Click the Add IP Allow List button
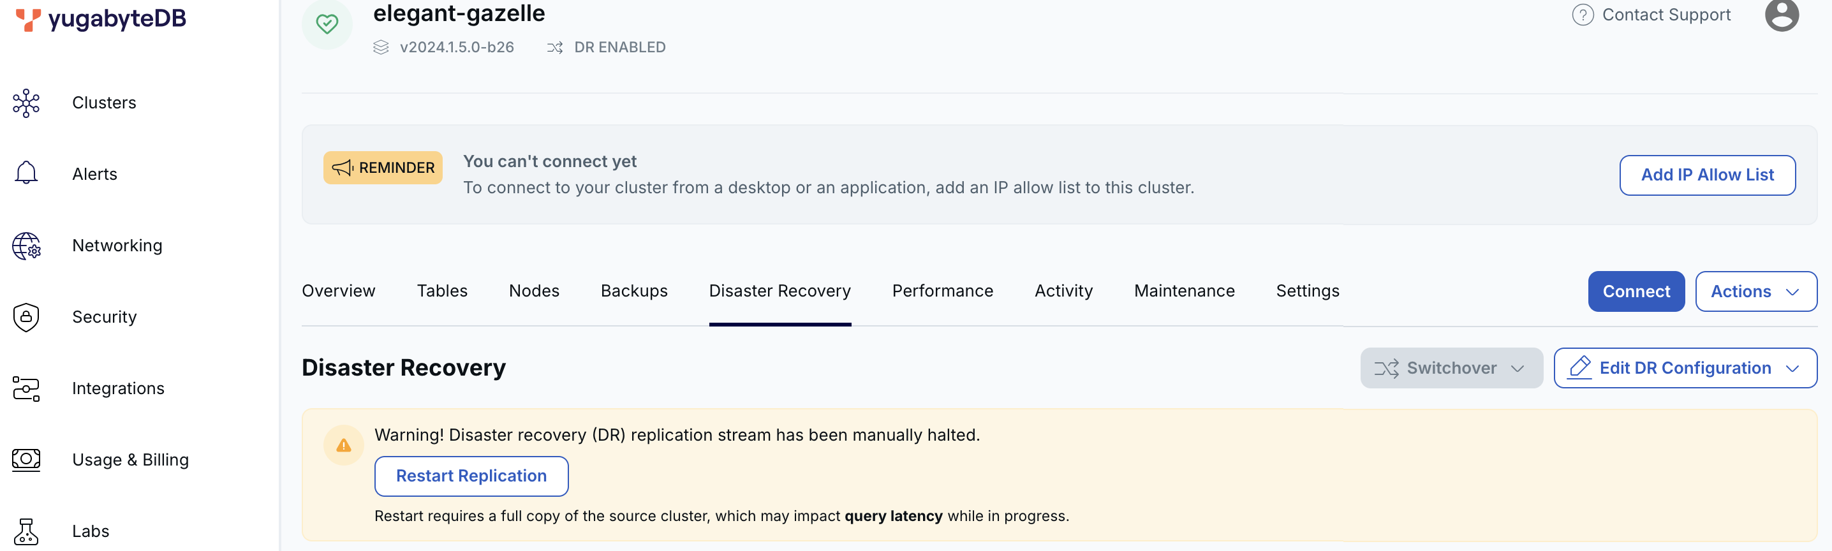The height and width of the screenshot is (551, 1832). (1707, 175)
